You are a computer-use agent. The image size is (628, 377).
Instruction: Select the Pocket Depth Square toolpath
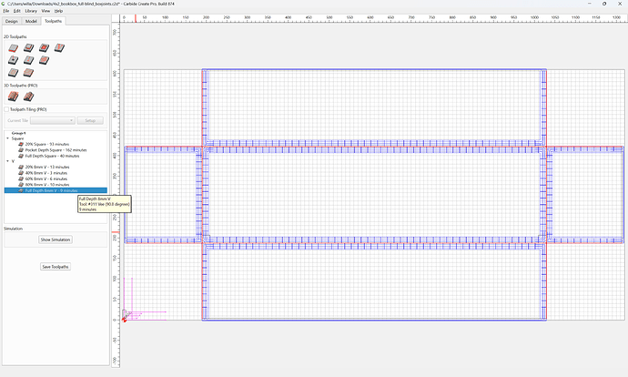point(56,150)
